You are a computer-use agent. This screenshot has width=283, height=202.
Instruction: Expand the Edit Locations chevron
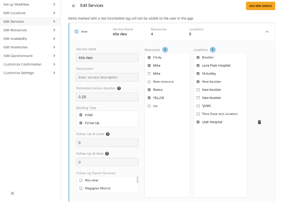point(54,13)
